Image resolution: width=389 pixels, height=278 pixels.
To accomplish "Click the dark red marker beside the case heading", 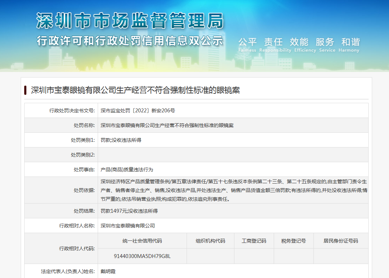I will click(x=26, y=90).
